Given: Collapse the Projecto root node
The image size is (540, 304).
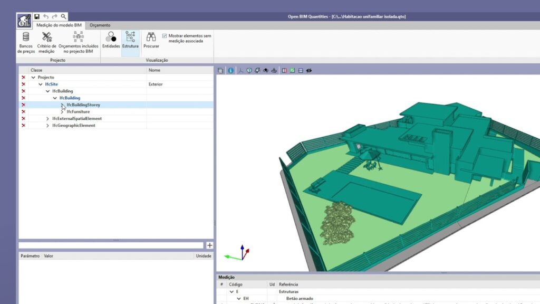Looking at the screenshot, I should coord(33,78).
